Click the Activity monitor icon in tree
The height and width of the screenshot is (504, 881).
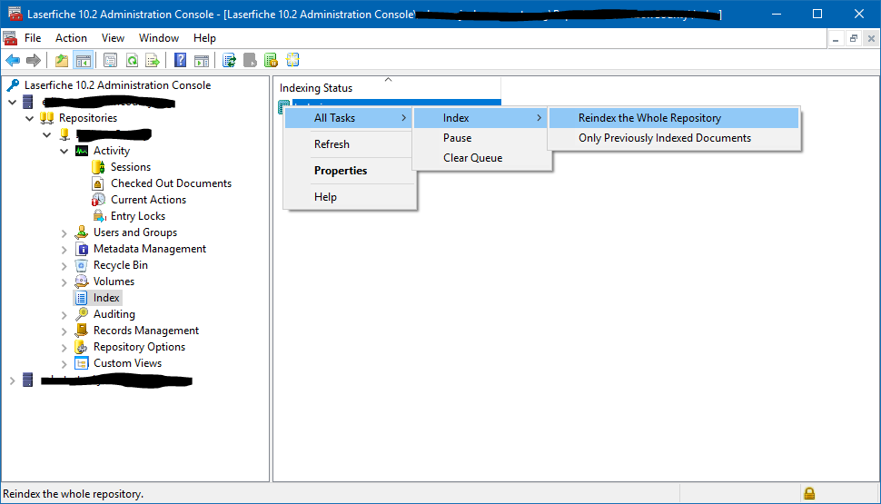(x=82, y=151)
